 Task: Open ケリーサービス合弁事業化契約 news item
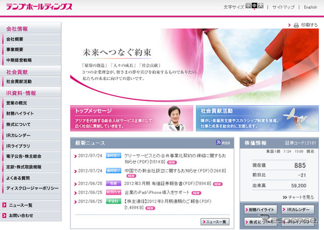coord(175,159)
